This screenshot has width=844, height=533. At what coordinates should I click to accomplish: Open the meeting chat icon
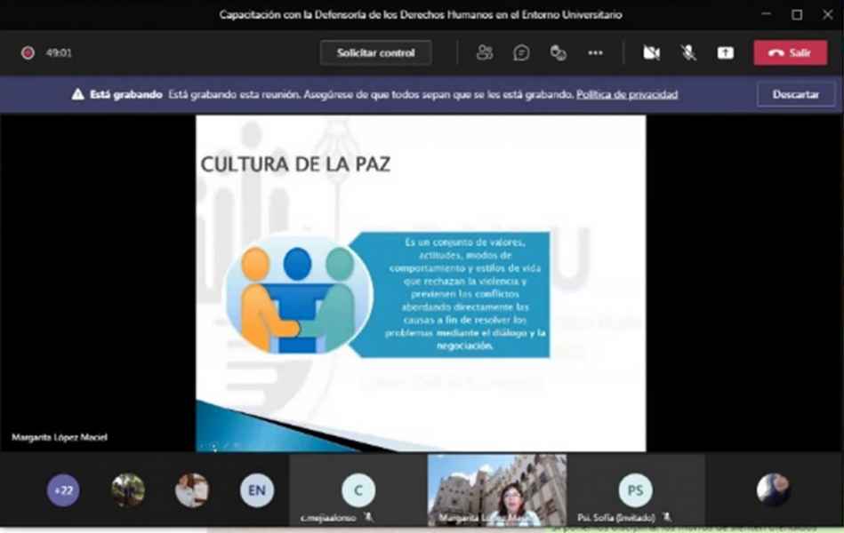[x=521, y=53]
